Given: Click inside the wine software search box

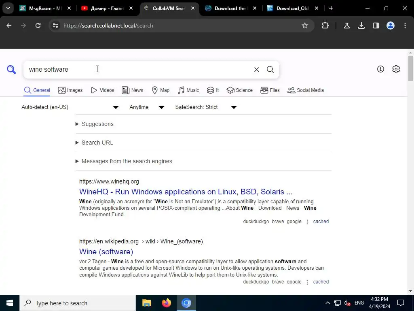Looking at the screenshot, I should pos(137,70).
